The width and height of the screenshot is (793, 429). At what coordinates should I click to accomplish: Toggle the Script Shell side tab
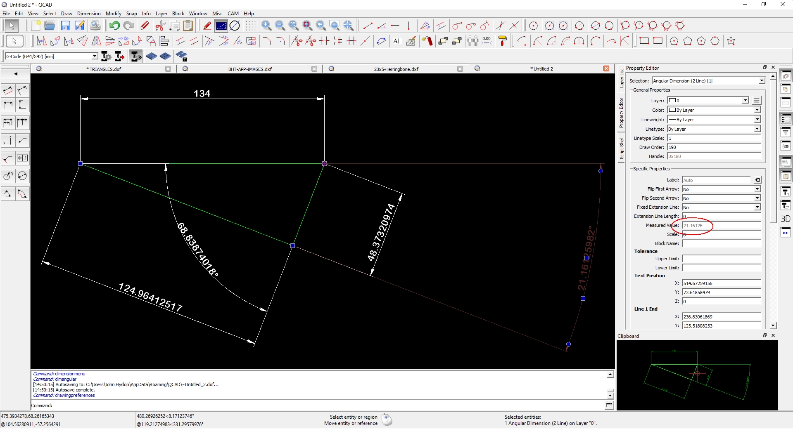point(621,148)
